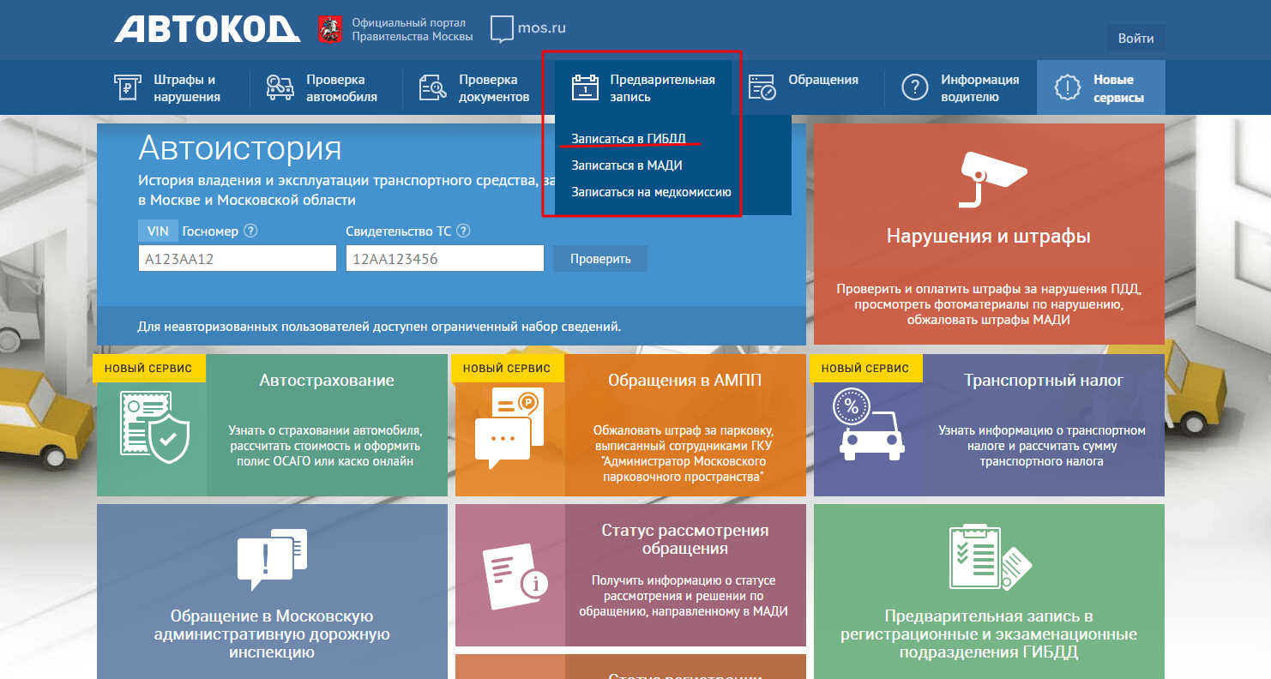Open the Автострахование tile title
The image size is (1271, 679).
[x=327, y=381]
